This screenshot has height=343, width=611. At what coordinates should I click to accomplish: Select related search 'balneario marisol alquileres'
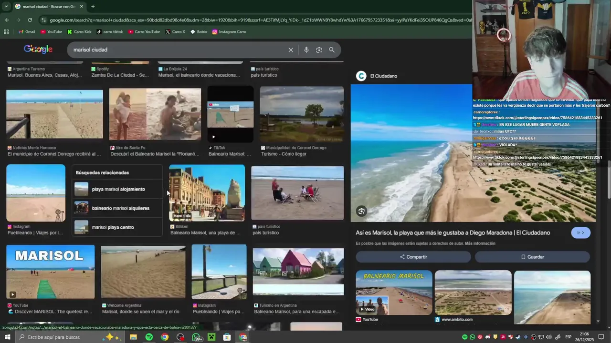pyautogui.click(x=117, y=208)
